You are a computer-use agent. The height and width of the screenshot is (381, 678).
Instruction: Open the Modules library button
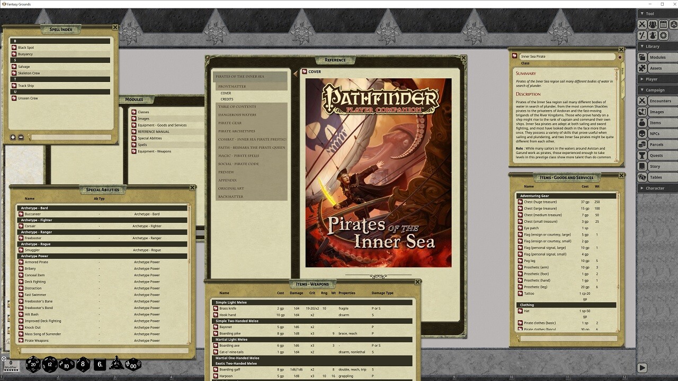click(658, 57)
